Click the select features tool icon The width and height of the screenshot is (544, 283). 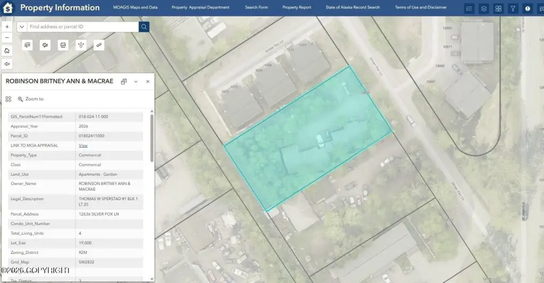point(27,45)
